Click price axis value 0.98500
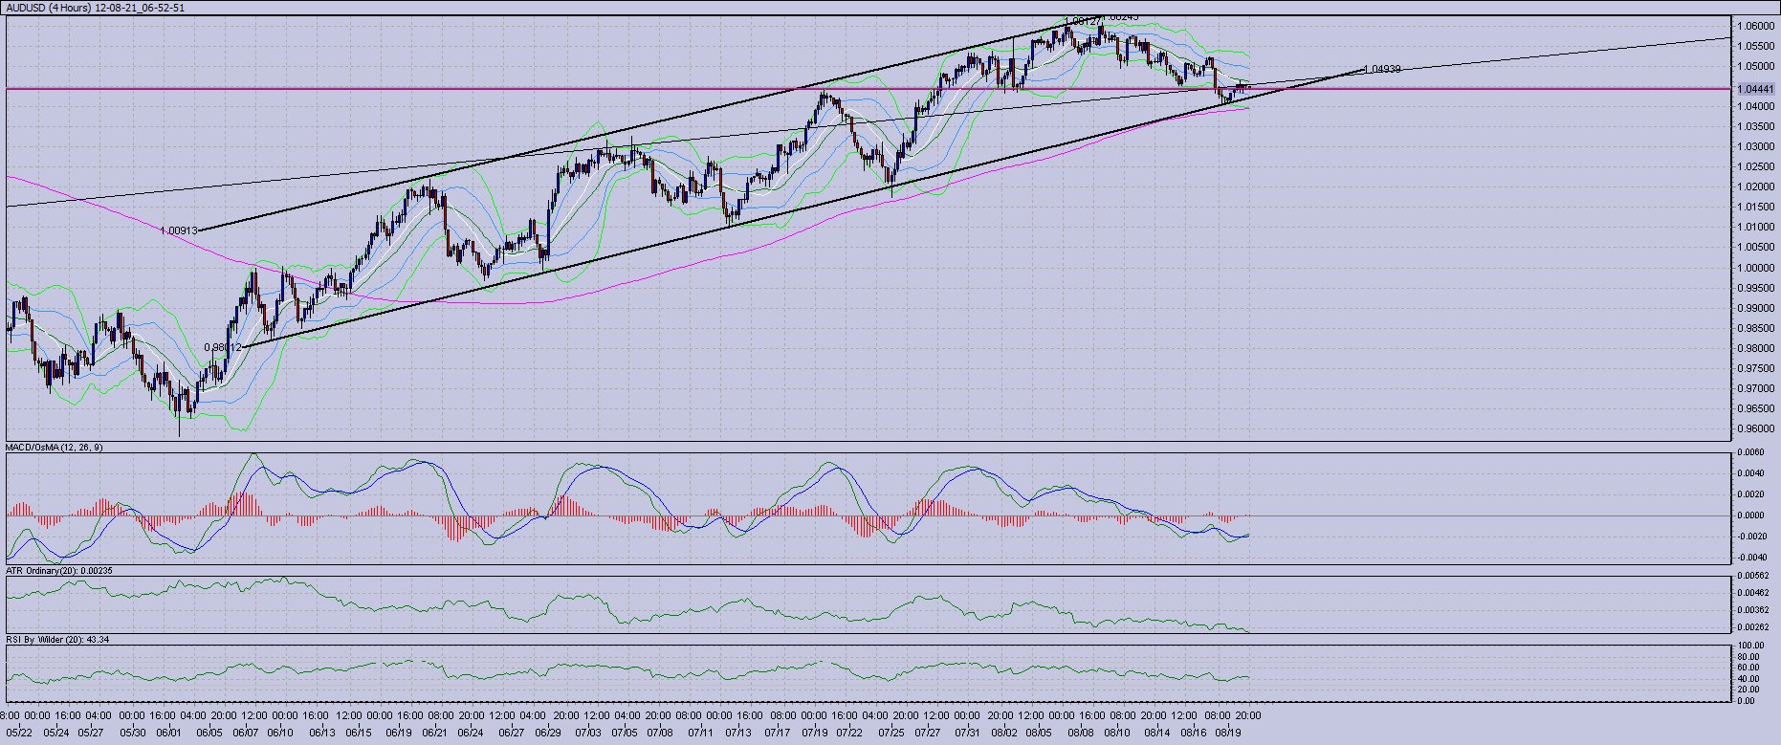Image resolution: width=1781 pixels, height=745 pixels. 1757,328
